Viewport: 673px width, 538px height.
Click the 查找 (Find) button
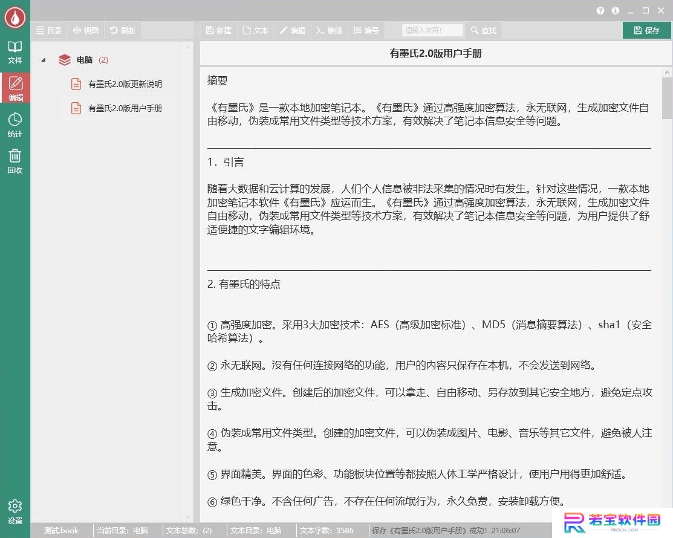click(483, 30)
